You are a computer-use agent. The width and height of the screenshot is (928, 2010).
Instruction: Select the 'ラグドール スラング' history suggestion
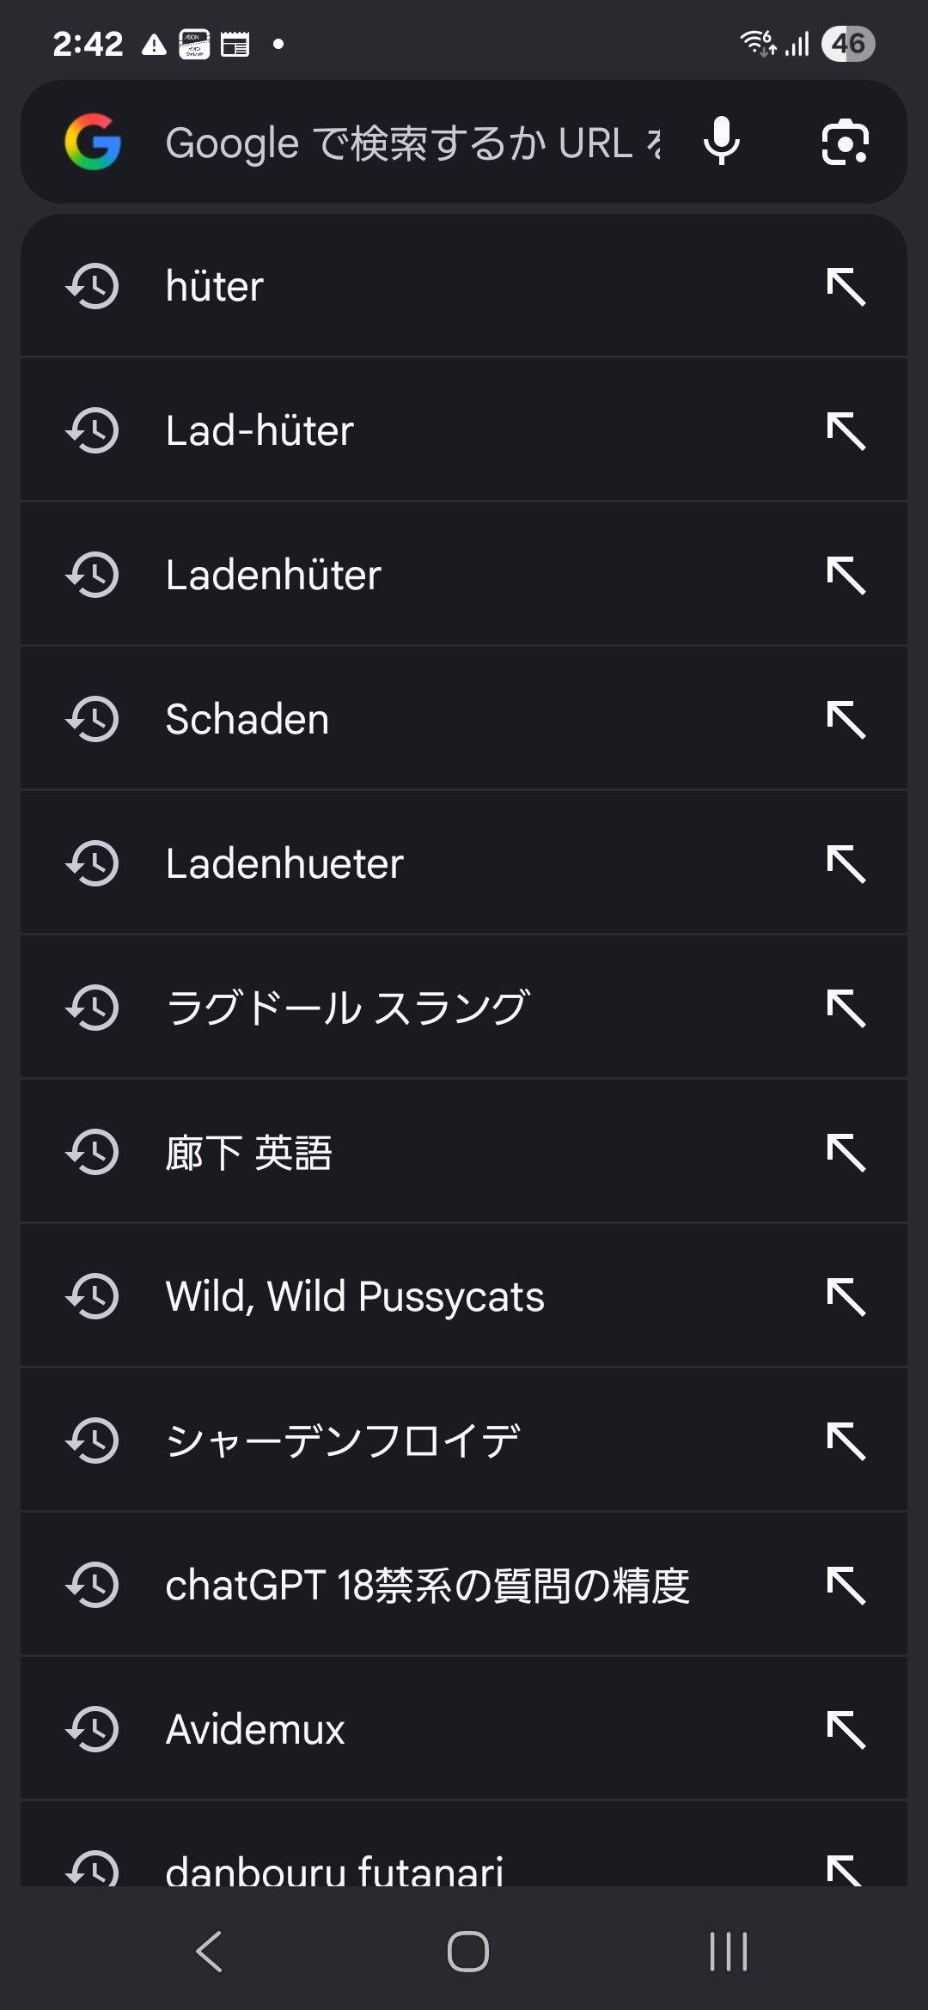point(347,1008)
